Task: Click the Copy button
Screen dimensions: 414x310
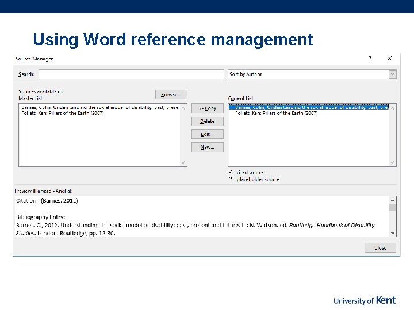Action: click(x=207, y=108)
